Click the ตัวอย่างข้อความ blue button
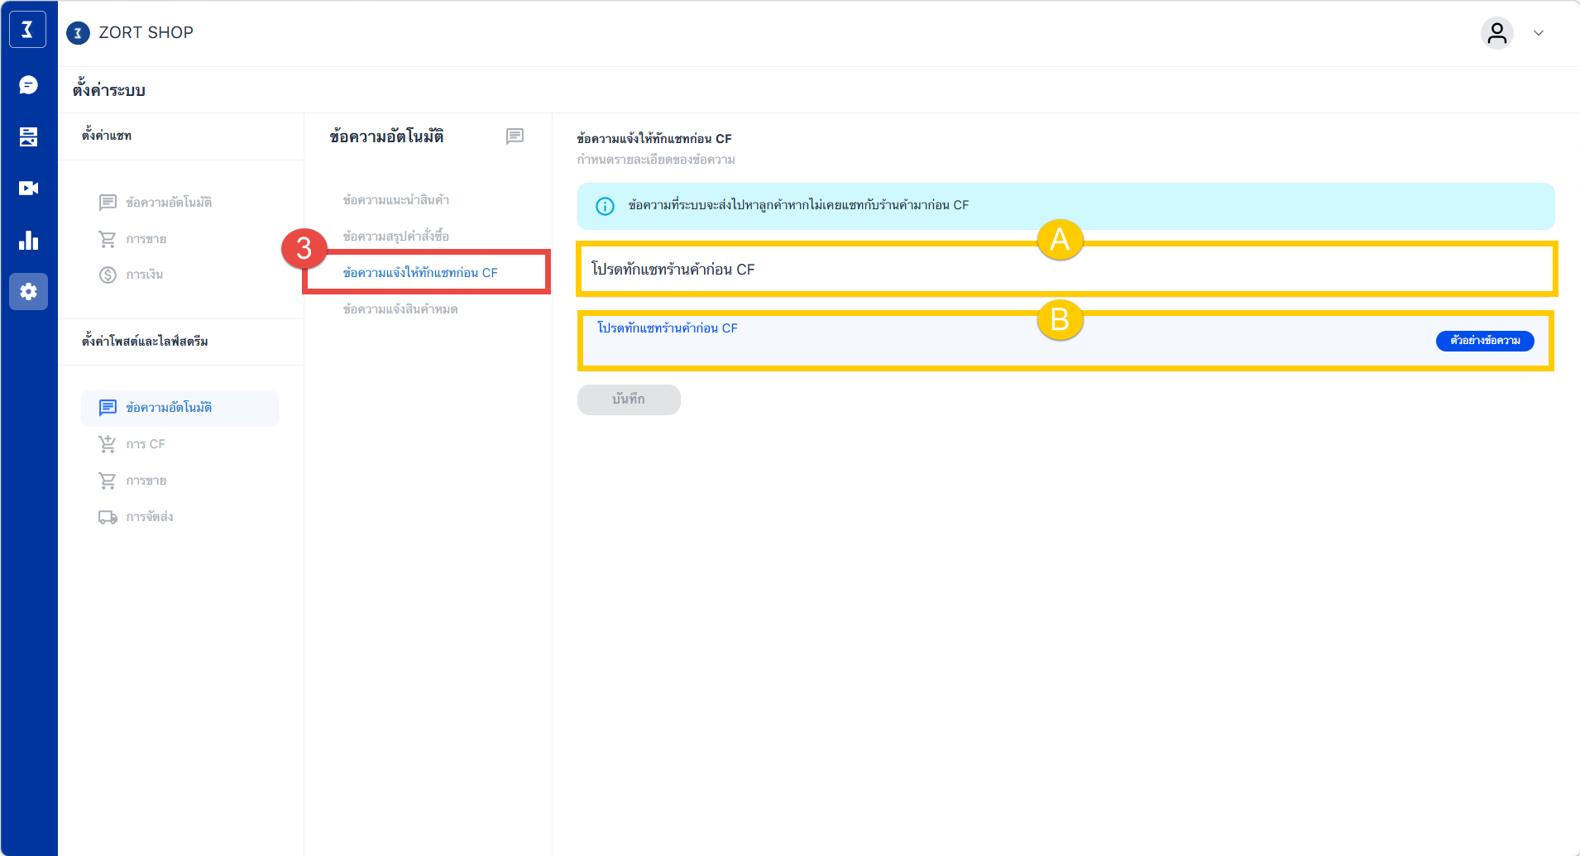The width and height of the screenshot is (1580, 856). coord(1484,341)
